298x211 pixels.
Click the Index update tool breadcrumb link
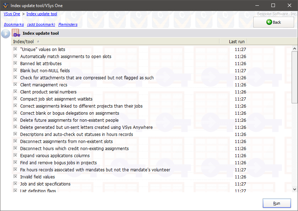click(42, 14)
